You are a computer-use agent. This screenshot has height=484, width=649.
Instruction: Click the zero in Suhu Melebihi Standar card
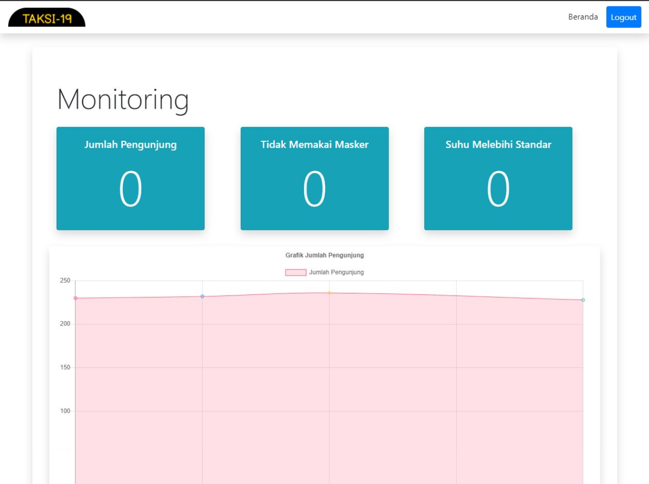point(498,189)
